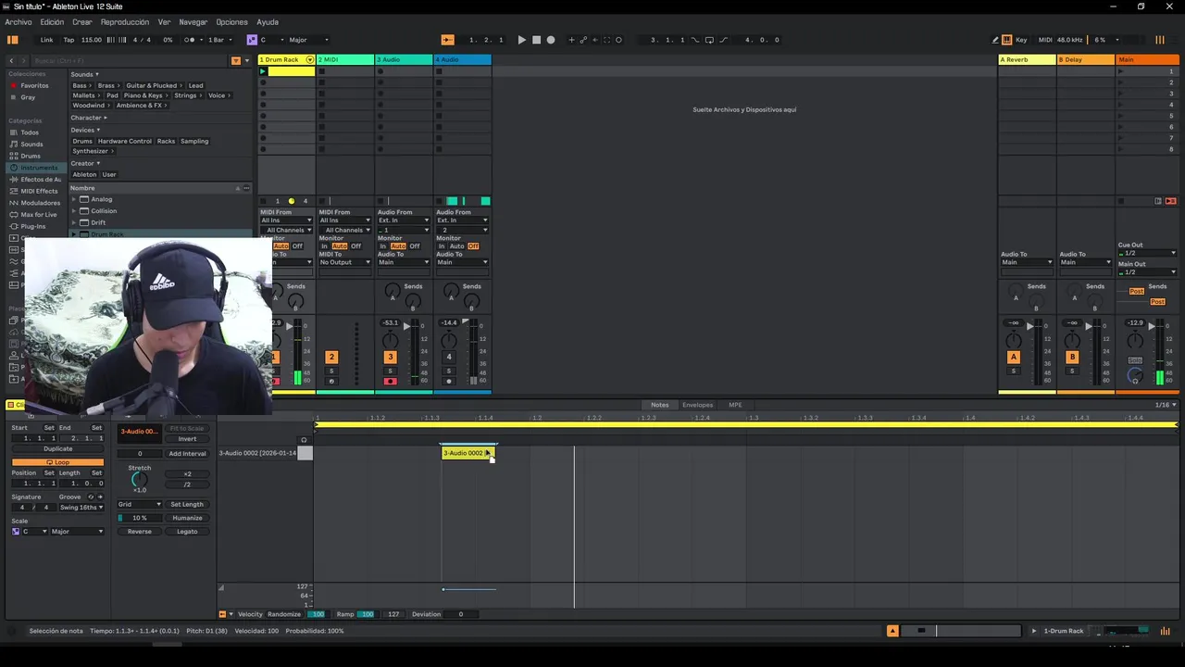The image size is (1185, 667).
Task: Toggle A Reverb return track activator
Action: (1014, 357)
